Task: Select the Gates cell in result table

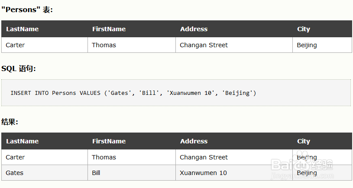Action: (x=14, y=173)
